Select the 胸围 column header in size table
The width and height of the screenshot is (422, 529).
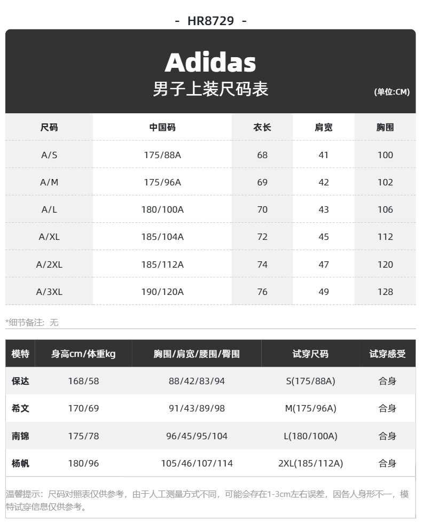pos(385,127)
